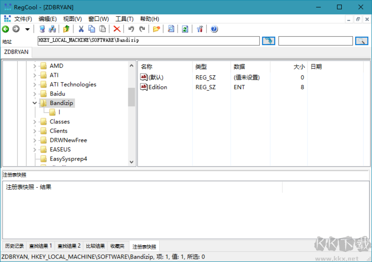
Task: Select the Classes key in tree
Action: tap(60, 122)
